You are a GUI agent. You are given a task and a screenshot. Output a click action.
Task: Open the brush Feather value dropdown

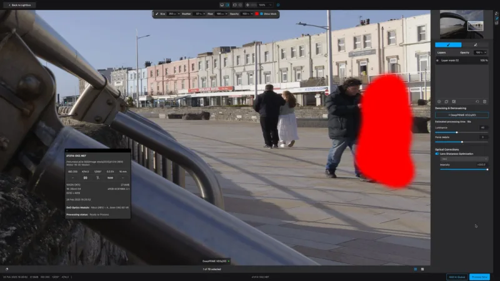[199, 13]
